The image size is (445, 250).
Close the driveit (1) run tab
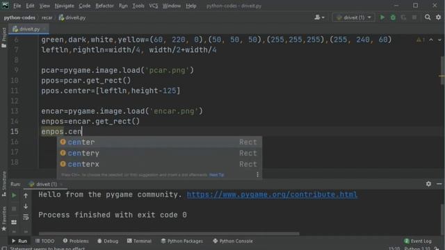[62, 184]
